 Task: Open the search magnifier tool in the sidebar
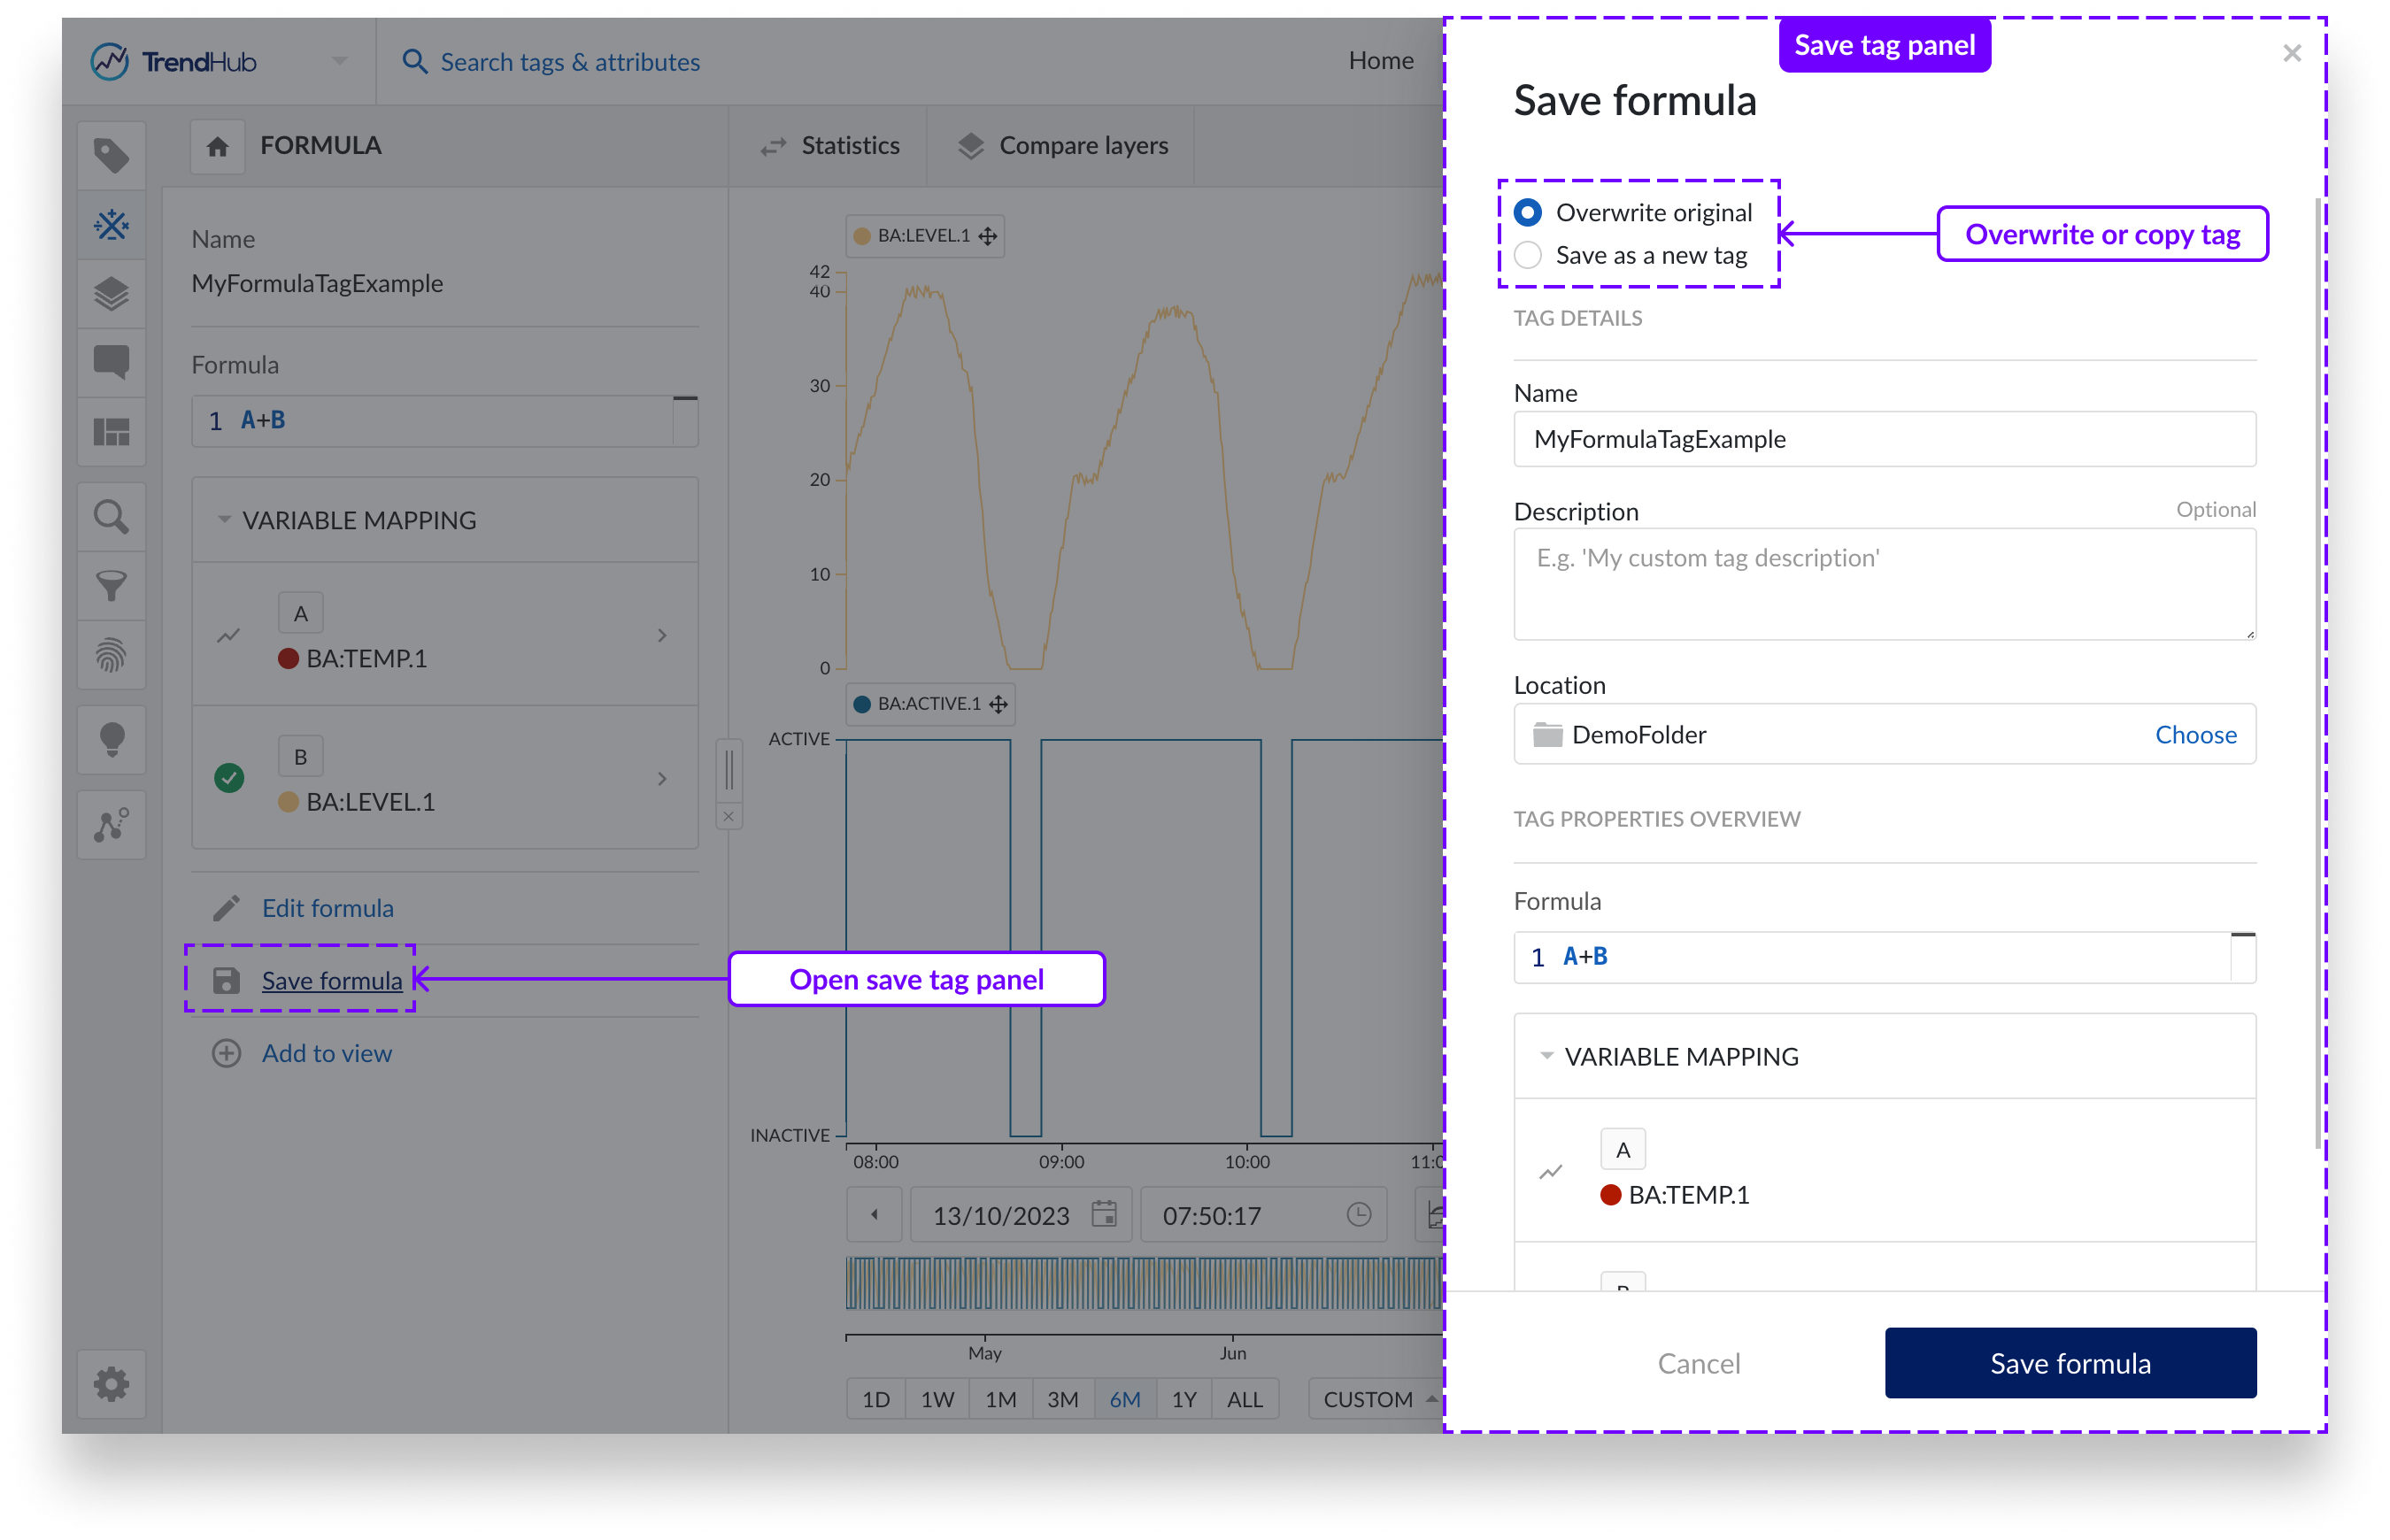pyautogui.click(x=111, y=517)
